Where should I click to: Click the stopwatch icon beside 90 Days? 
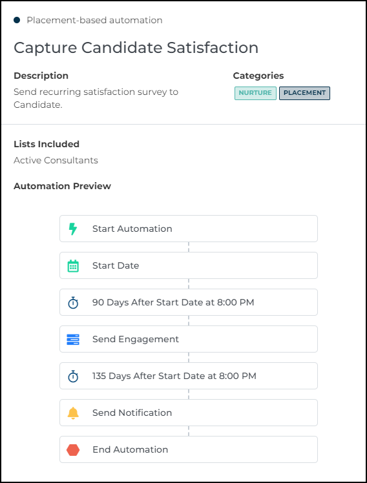point(73,302)
